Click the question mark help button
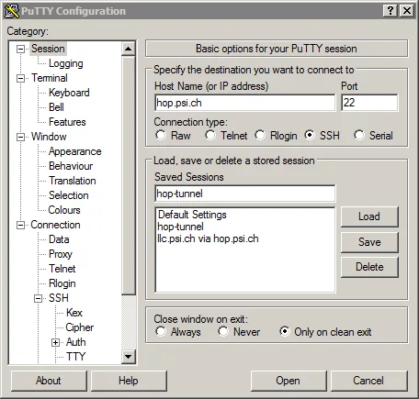The image size is (419, 399). (x=391, y=11)
